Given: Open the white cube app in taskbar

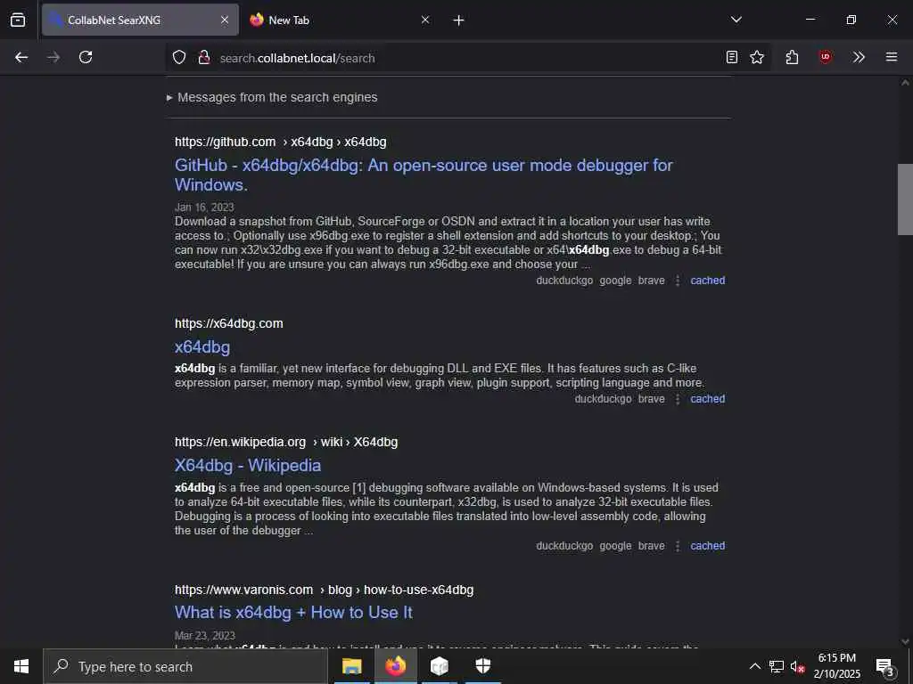Looking at the screenshot, I should pyautogui.click(x=439, y=666).
